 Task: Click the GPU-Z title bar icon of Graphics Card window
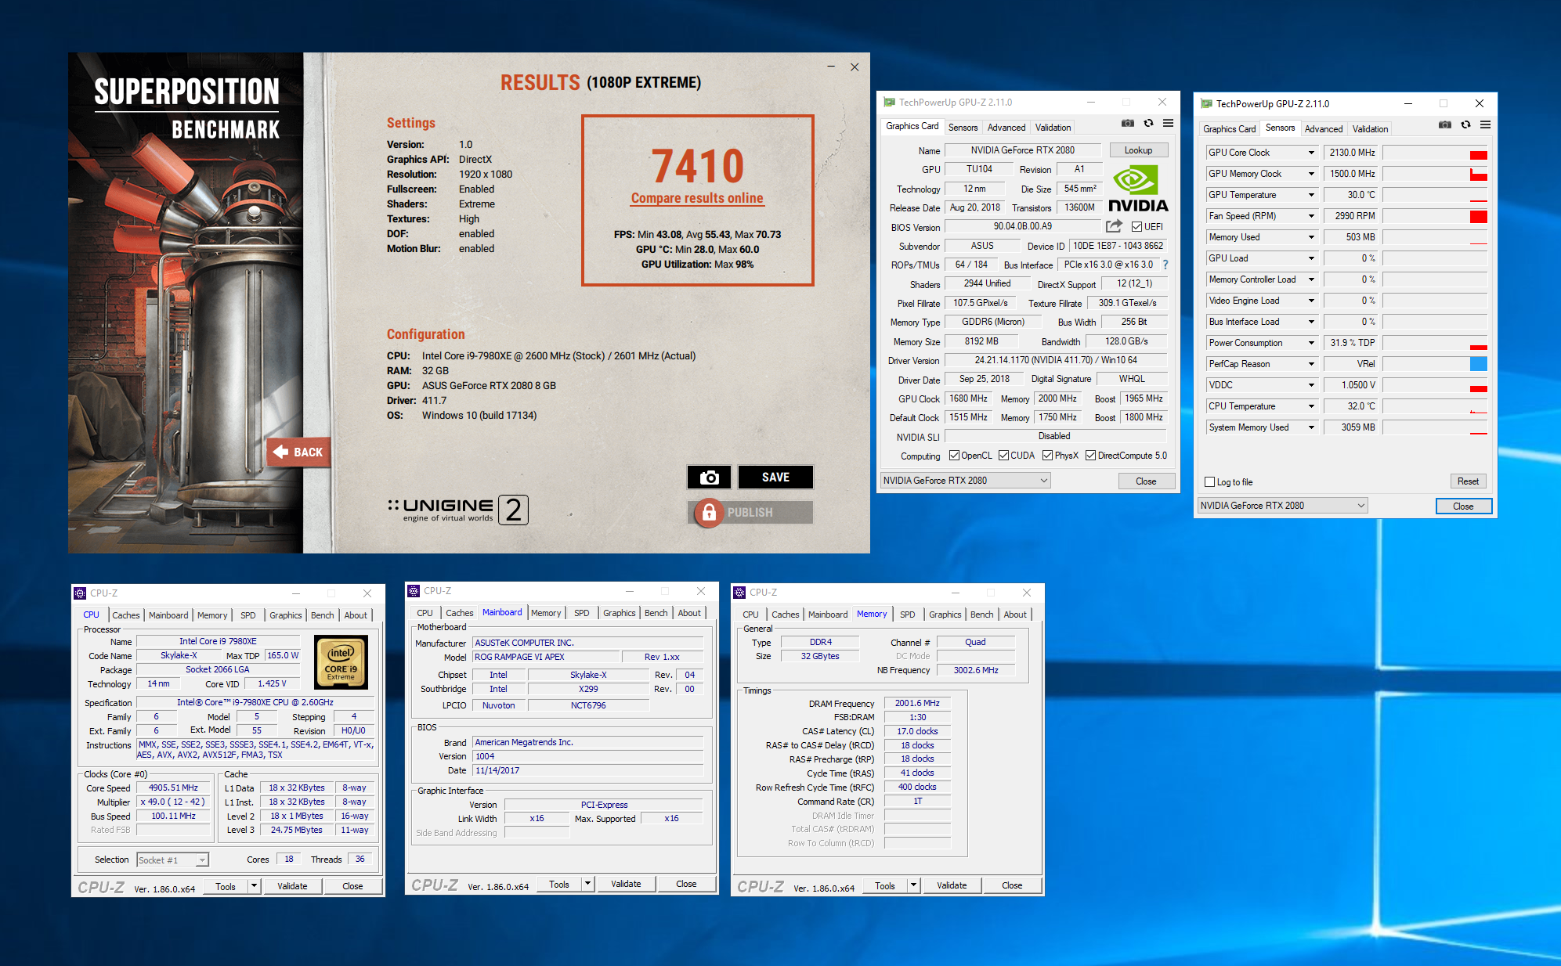coord(889,102)
